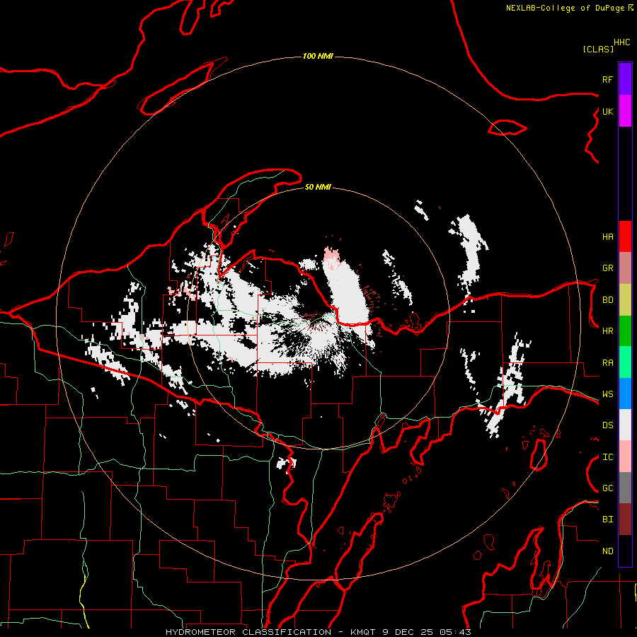Click the HR legend label
637x637 pixels.
pyautogui.click(x=607, y=331)
